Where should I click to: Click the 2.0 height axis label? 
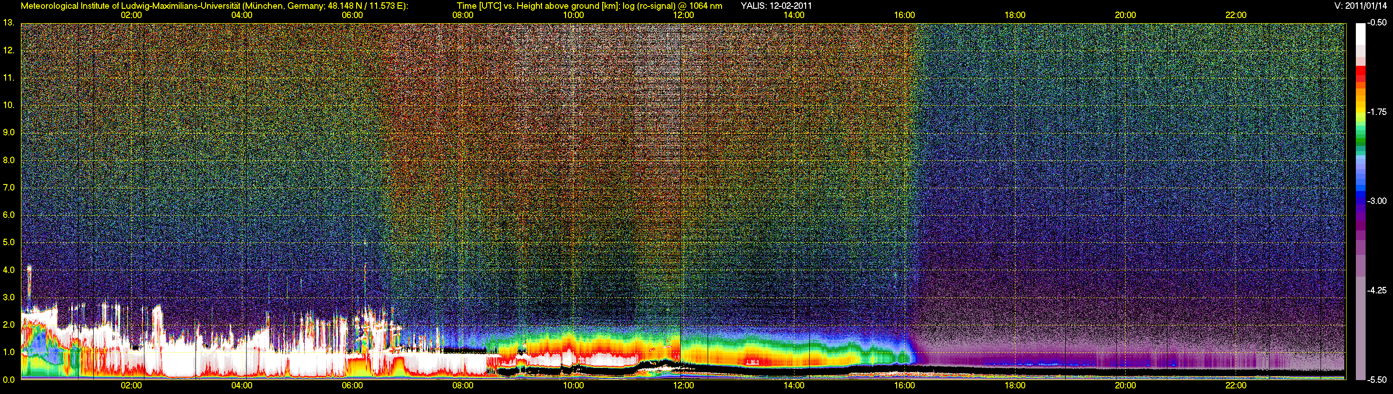point(9,325)
